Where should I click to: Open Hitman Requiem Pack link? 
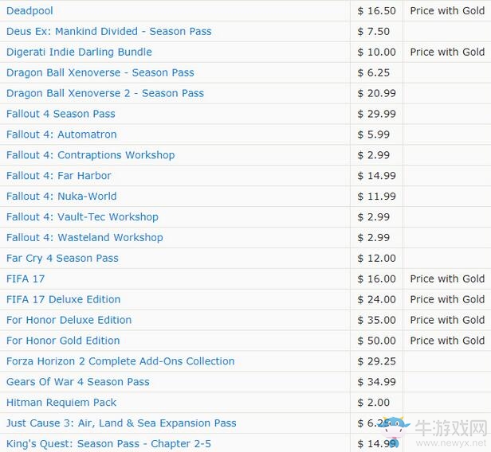click(x=61, y=403)
